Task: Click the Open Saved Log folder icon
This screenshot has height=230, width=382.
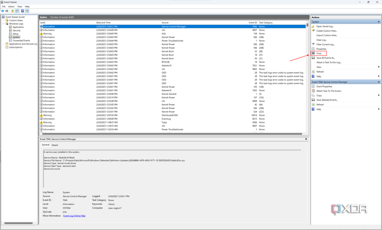Action: click(x=313, y=26)
